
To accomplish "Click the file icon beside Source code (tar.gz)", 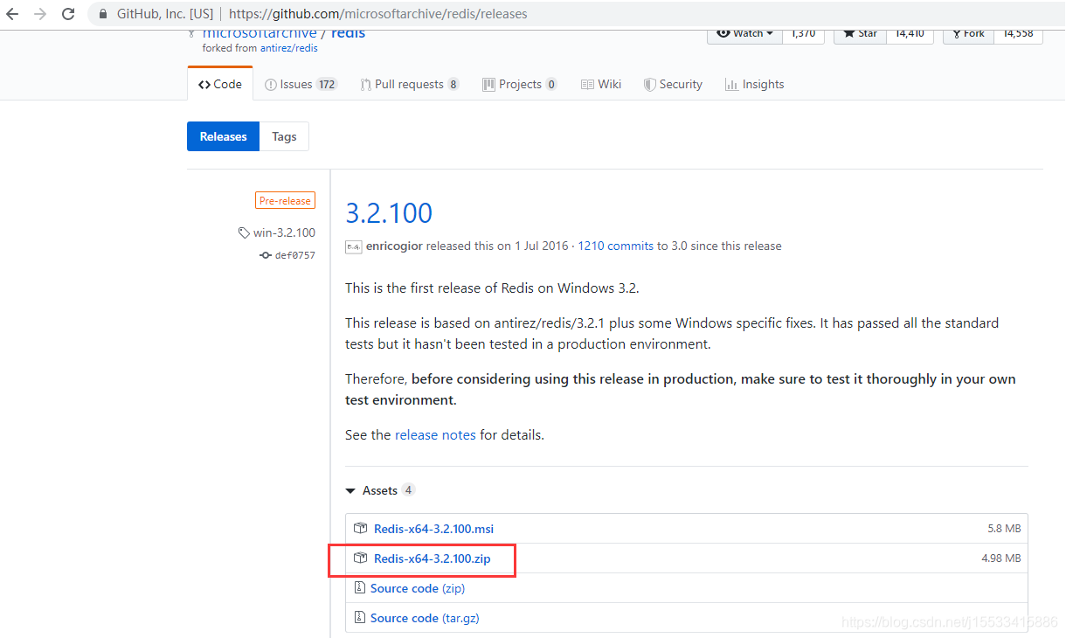I will (359, 618).
